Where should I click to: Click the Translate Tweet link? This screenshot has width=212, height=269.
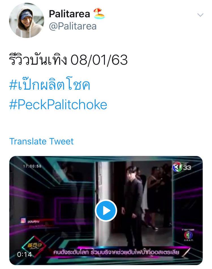41,141
